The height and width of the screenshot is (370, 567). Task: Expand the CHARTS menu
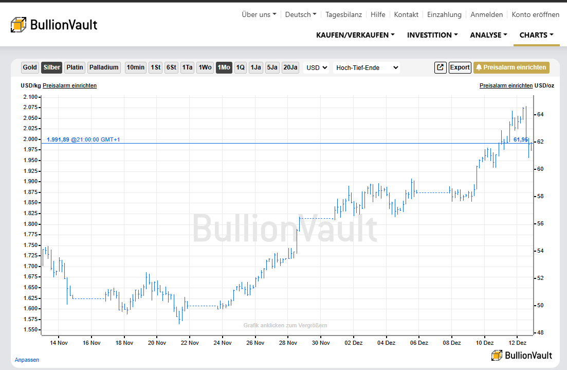[x=537, y=35]
